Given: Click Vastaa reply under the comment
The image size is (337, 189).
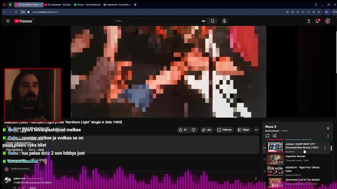Looking at the screenshot, I should click(x=33, y=188).
